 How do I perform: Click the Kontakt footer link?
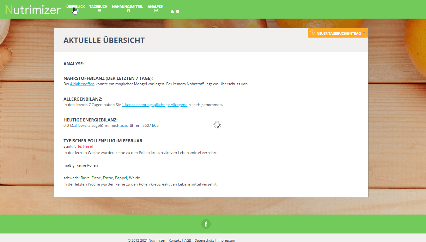click(x=175, y=240)
